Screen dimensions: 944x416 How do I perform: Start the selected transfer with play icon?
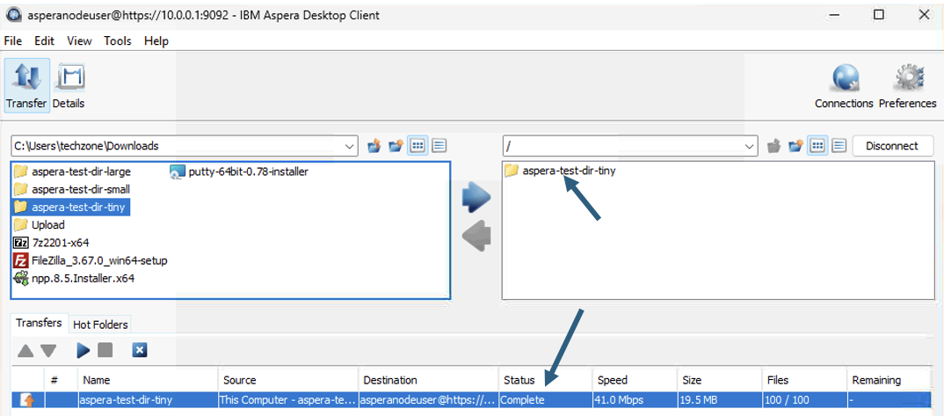point(84,350)
